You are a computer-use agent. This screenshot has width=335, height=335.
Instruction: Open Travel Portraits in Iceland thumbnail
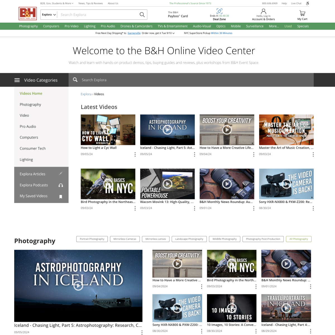(286, 308)
